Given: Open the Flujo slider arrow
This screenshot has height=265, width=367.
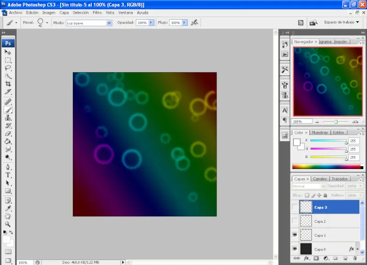Looking at the screenshot, I should pyautogui.click(x=184, y=23).
